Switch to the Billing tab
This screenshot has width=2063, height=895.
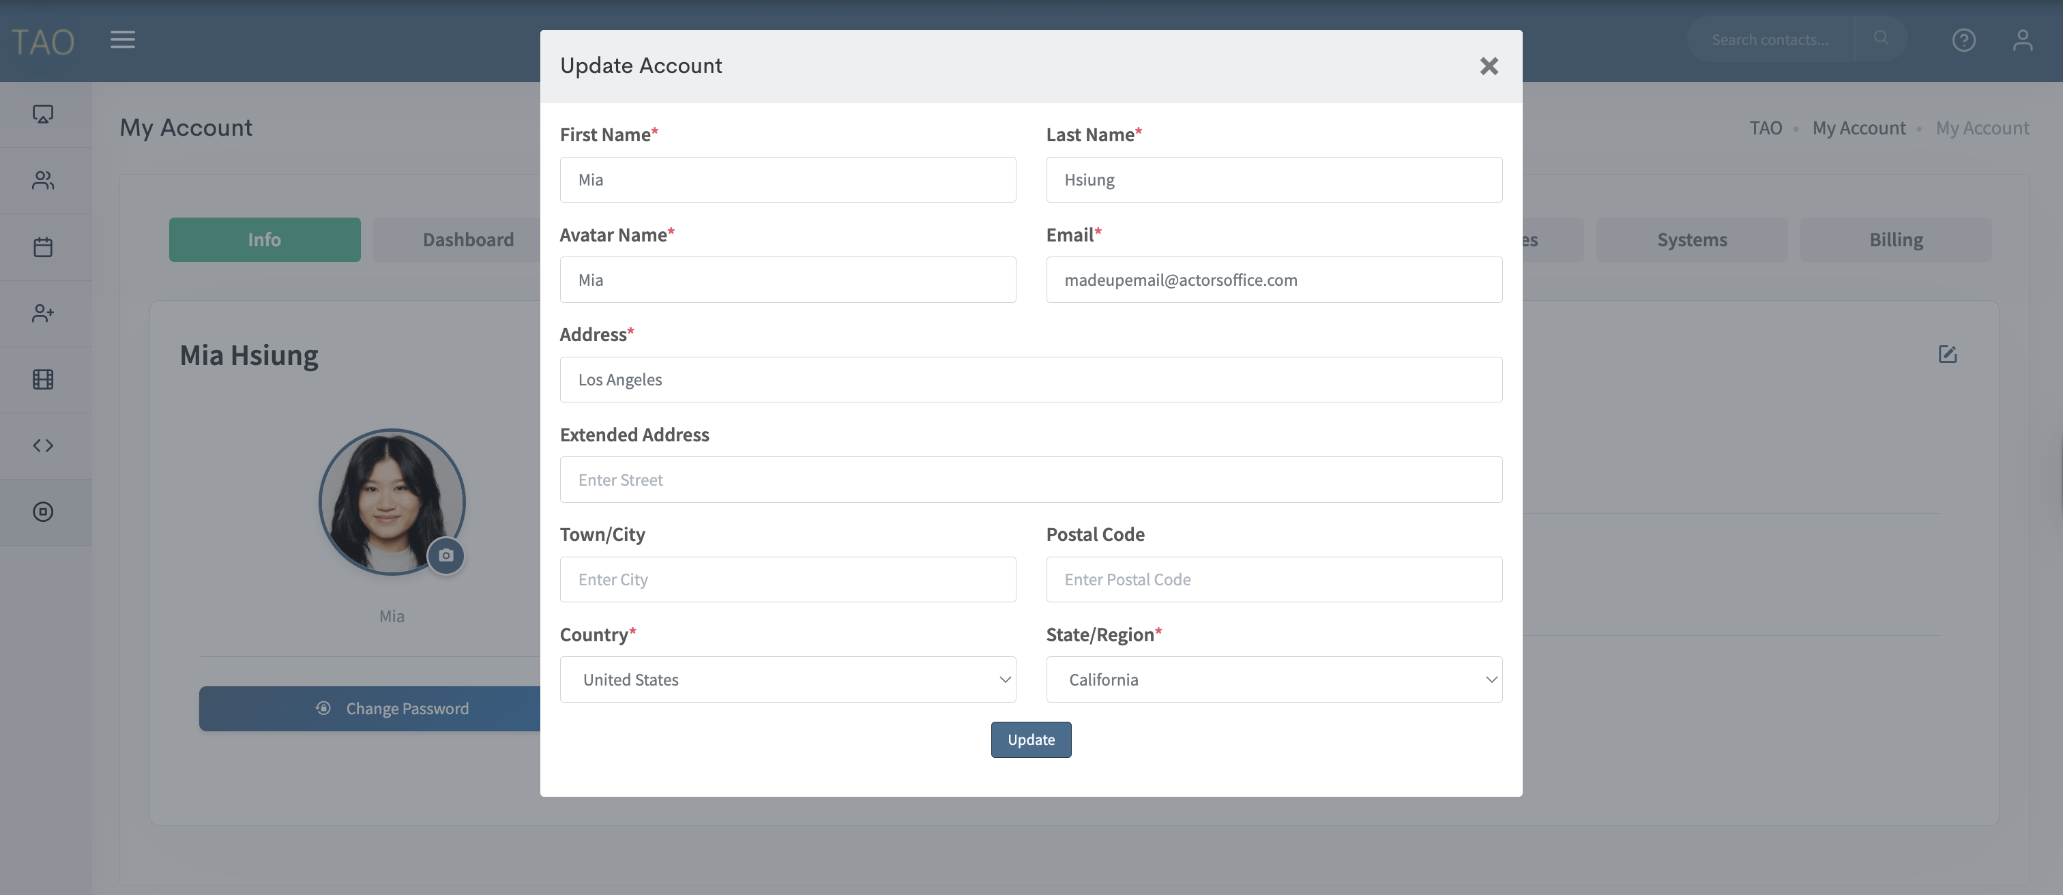(x=1894, y=239)
